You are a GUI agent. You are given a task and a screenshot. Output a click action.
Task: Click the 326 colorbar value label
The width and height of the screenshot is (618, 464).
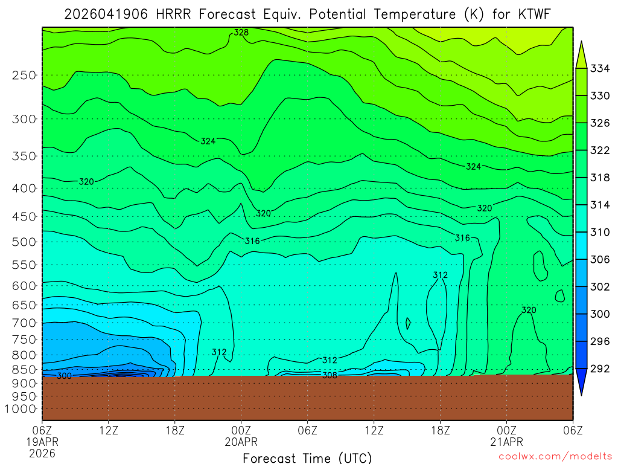pos(600,123)
